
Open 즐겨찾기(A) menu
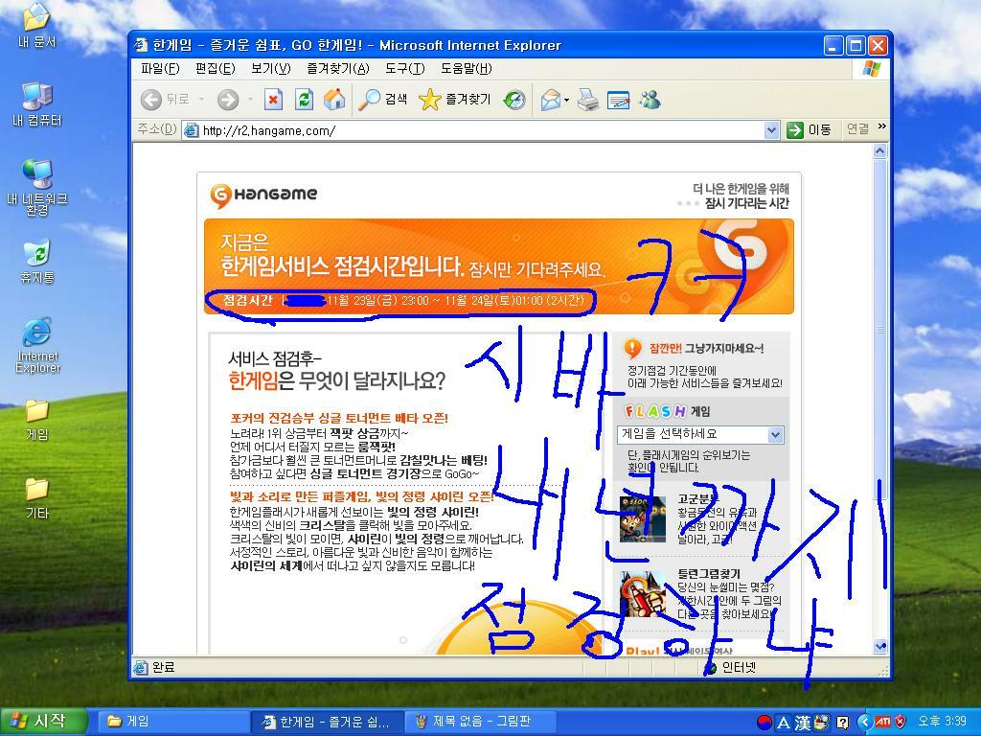[338, 68]
